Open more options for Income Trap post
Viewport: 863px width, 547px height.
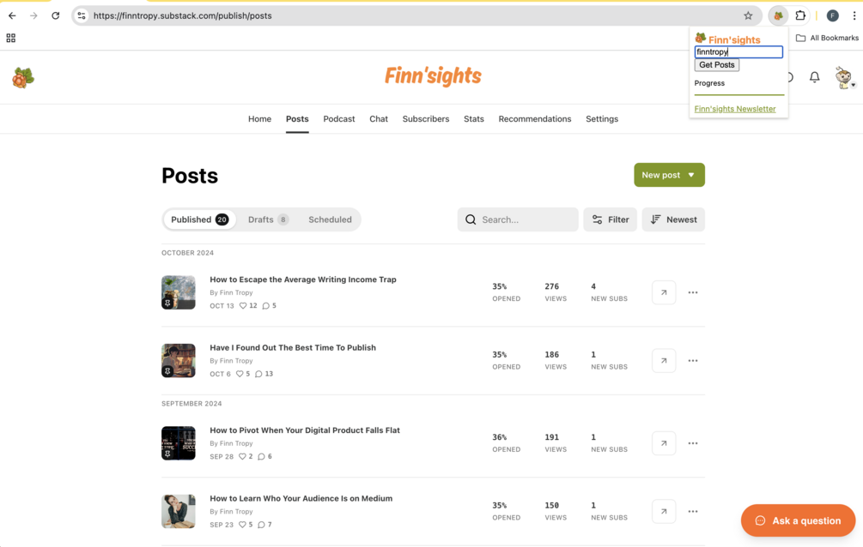693,292
